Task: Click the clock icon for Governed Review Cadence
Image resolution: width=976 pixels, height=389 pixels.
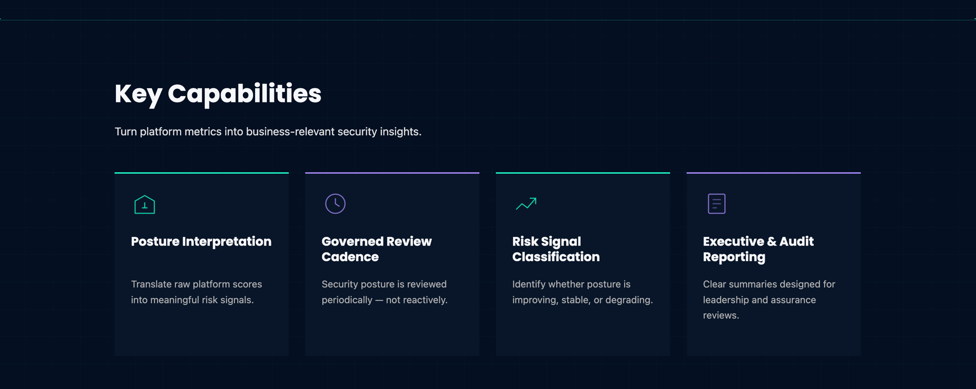Action: [x=335, y=203]
